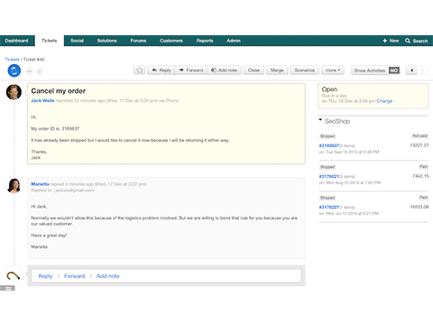Open order #3176821 link
This screenshot has height=325, width=433.
(329, 176)
